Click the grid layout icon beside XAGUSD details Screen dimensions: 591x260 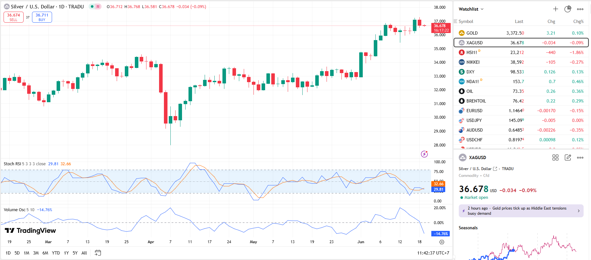(x=555, y=157)
